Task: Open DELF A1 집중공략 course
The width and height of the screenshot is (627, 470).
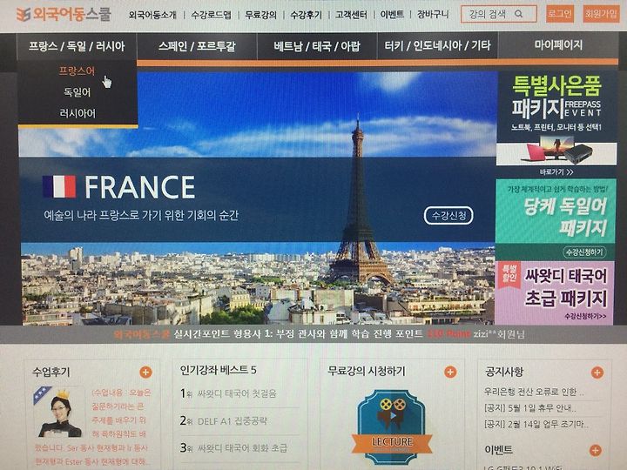Action: (232, 421)
